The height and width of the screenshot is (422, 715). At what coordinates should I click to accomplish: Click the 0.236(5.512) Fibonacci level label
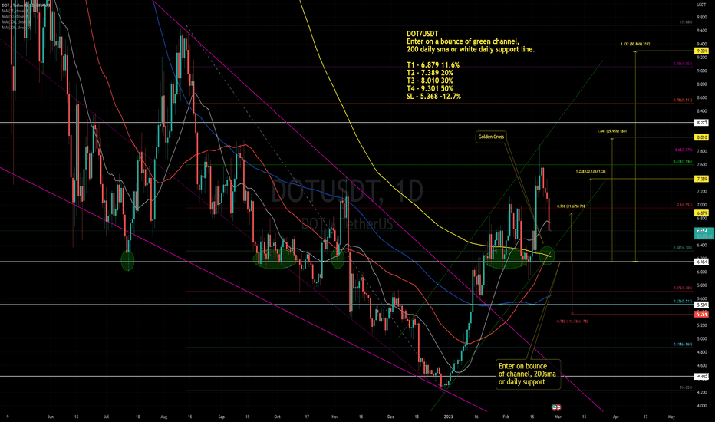click(683, 301)
